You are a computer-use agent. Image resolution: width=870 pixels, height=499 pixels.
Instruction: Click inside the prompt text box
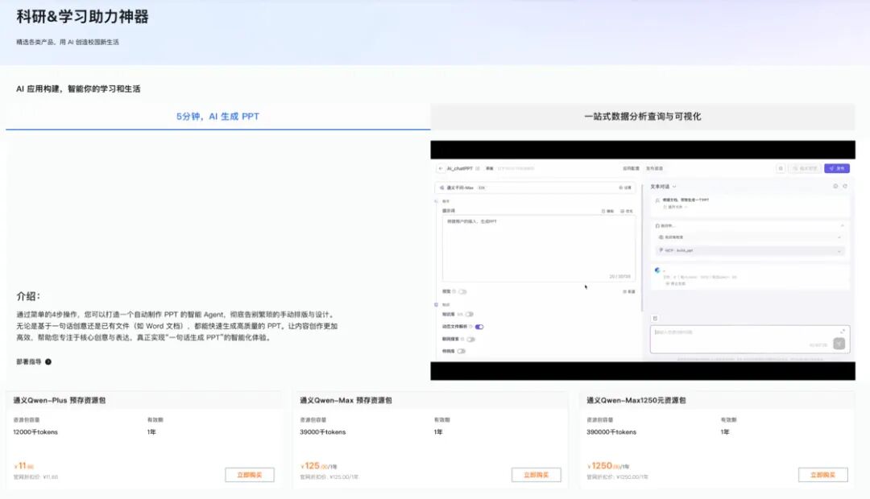538,248
